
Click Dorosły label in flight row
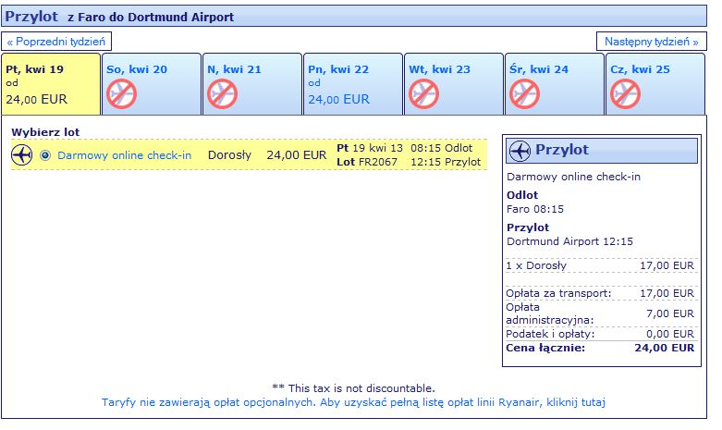click(x=230, y=155)
